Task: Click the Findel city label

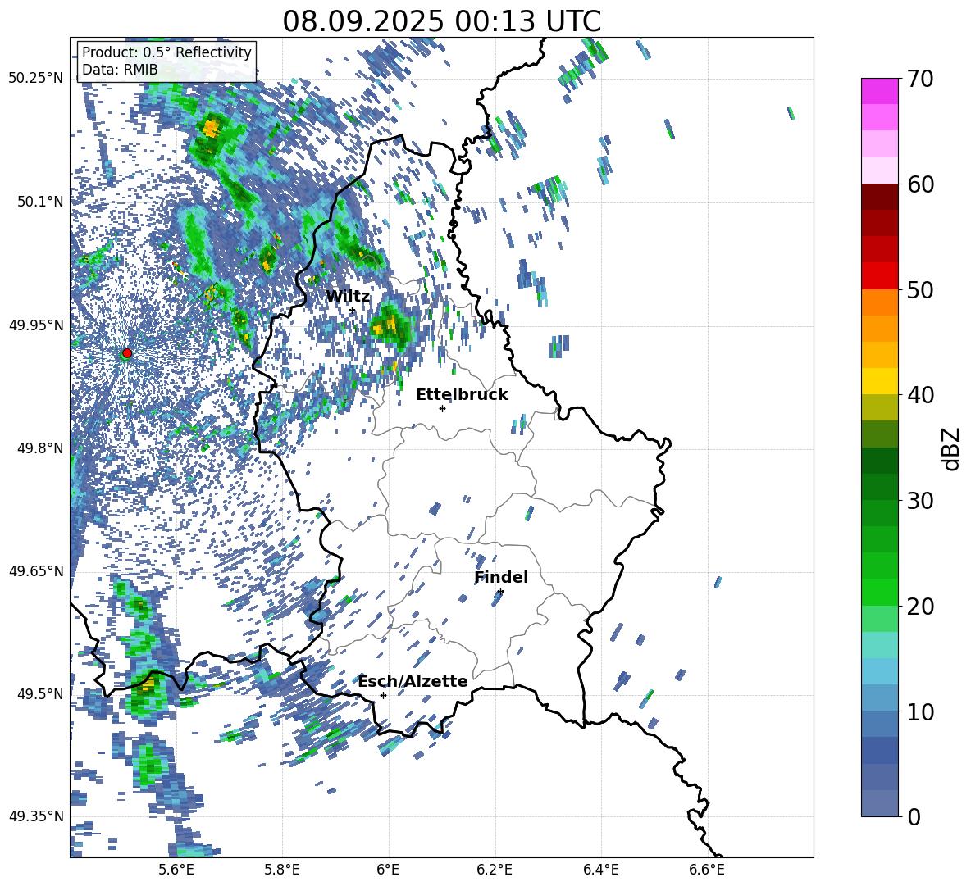Action: tap(501, 577)
